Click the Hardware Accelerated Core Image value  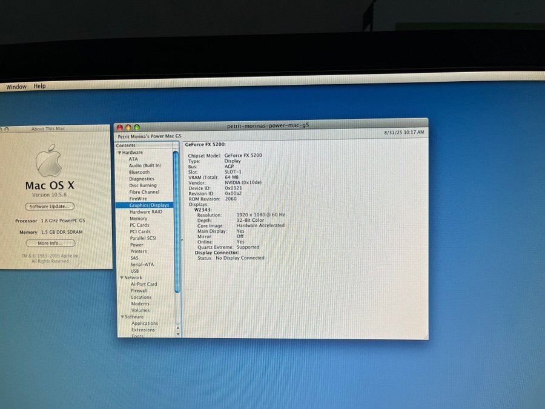click(260, 226)
